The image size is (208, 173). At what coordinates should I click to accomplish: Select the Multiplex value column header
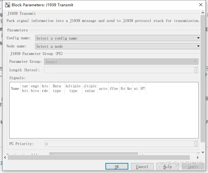[x=90, y=89]
